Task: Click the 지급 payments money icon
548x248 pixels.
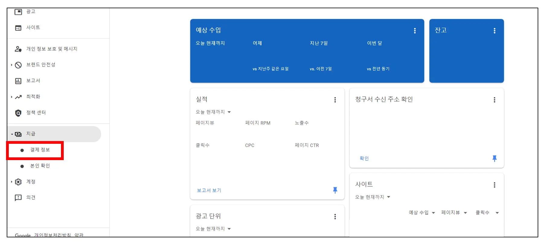Action: 18,134
